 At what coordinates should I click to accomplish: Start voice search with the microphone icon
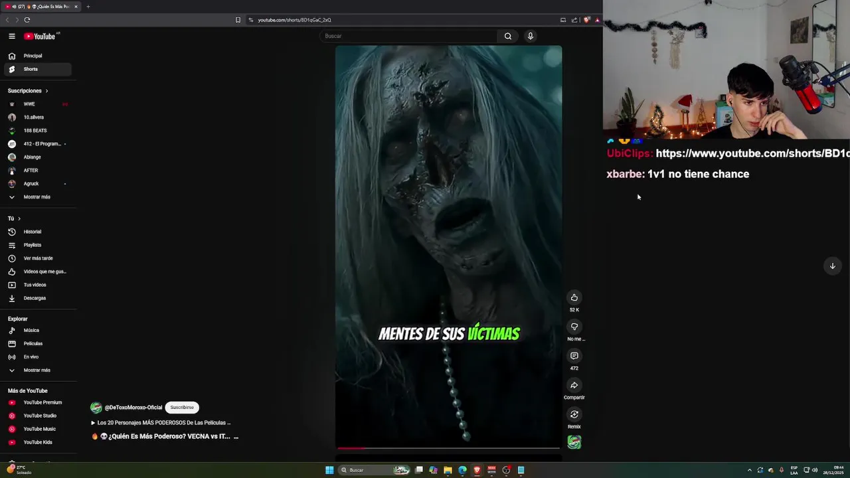tap(531, 37)
